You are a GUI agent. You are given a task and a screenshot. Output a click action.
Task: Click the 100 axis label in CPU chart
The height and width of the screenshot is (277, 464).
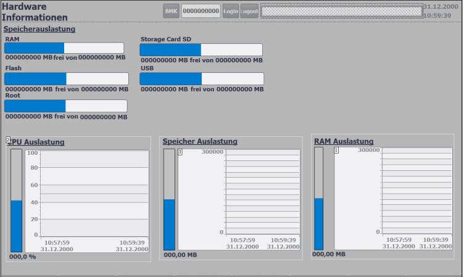tap(33, 153)
